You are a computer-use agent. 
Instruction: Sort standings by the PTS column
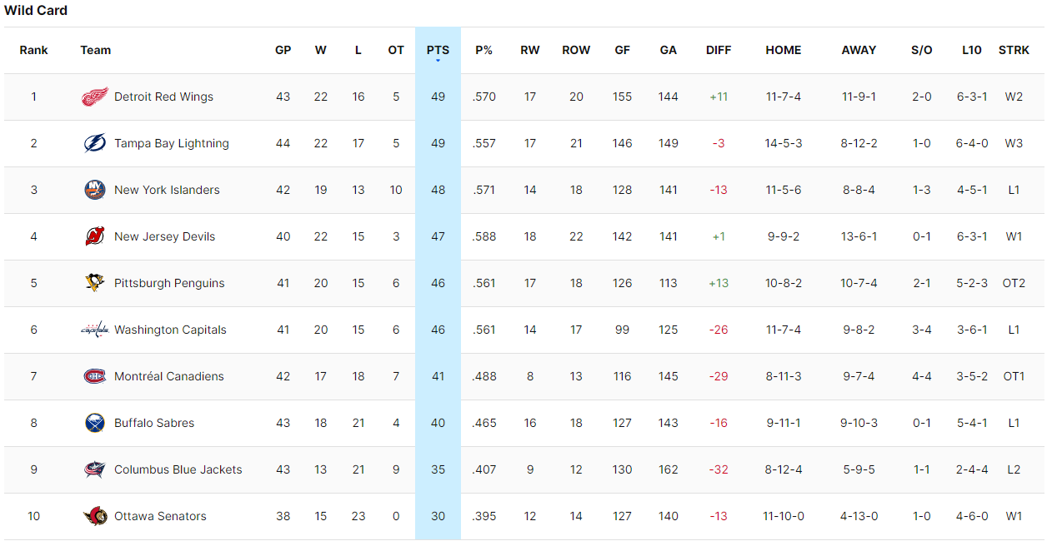coord(438,50)
